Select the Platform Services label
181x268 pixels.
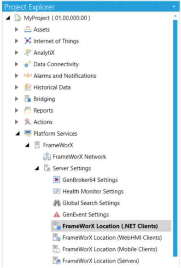[x=55, y=133]
